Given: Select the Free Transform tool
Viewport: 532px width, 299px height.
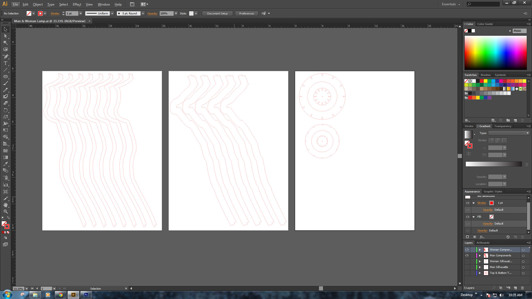Looking at the screenshot, I should [6, 130].
